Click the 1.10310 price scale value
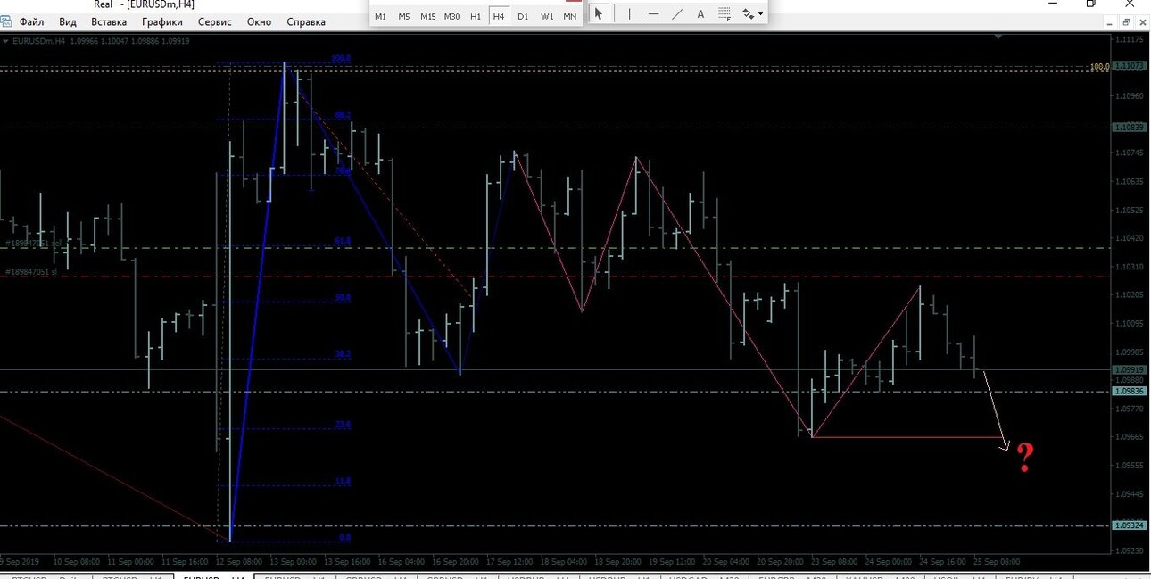1151x579 pixels. click(1130, 267)
